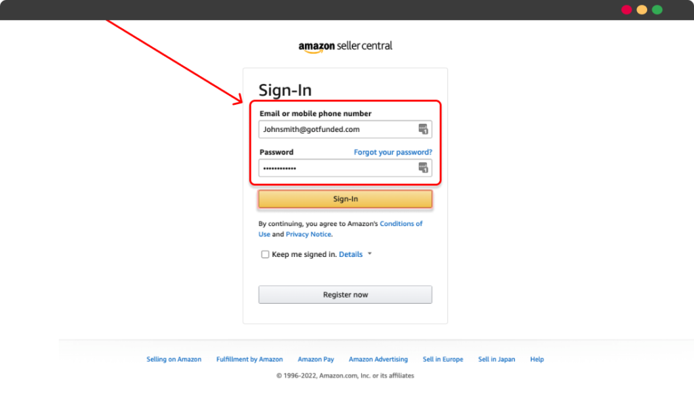Viewport: 694px width, 399px height.
Task: Expand the Details dropdown arrow
Action: coord(369,254)
